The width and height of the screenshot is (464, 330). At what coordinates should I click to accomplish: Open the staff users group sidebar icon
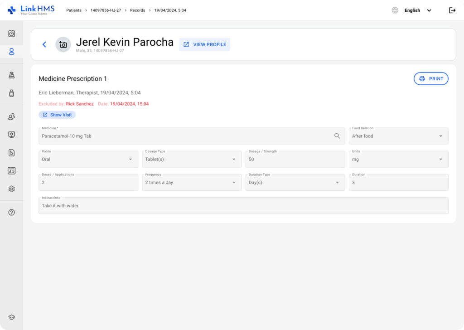pyautogui.click(x=12, y=117)
